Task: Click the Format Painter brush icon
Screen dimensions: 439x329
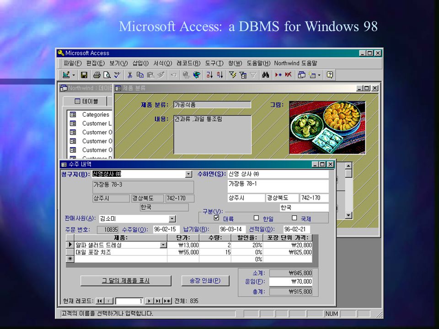Action: (x=161, y=75)
